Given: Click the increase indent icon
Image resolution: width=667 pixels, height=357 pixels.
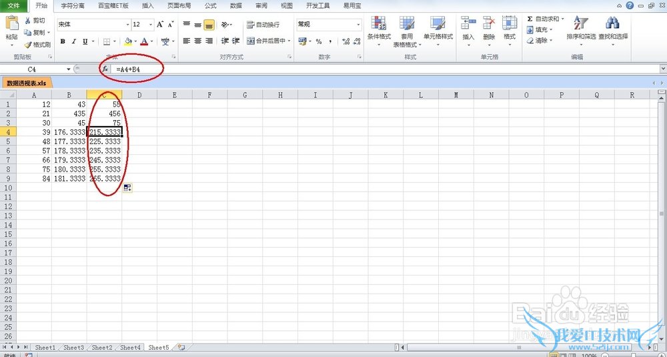Looking at the screenshot, I should 235,41.
